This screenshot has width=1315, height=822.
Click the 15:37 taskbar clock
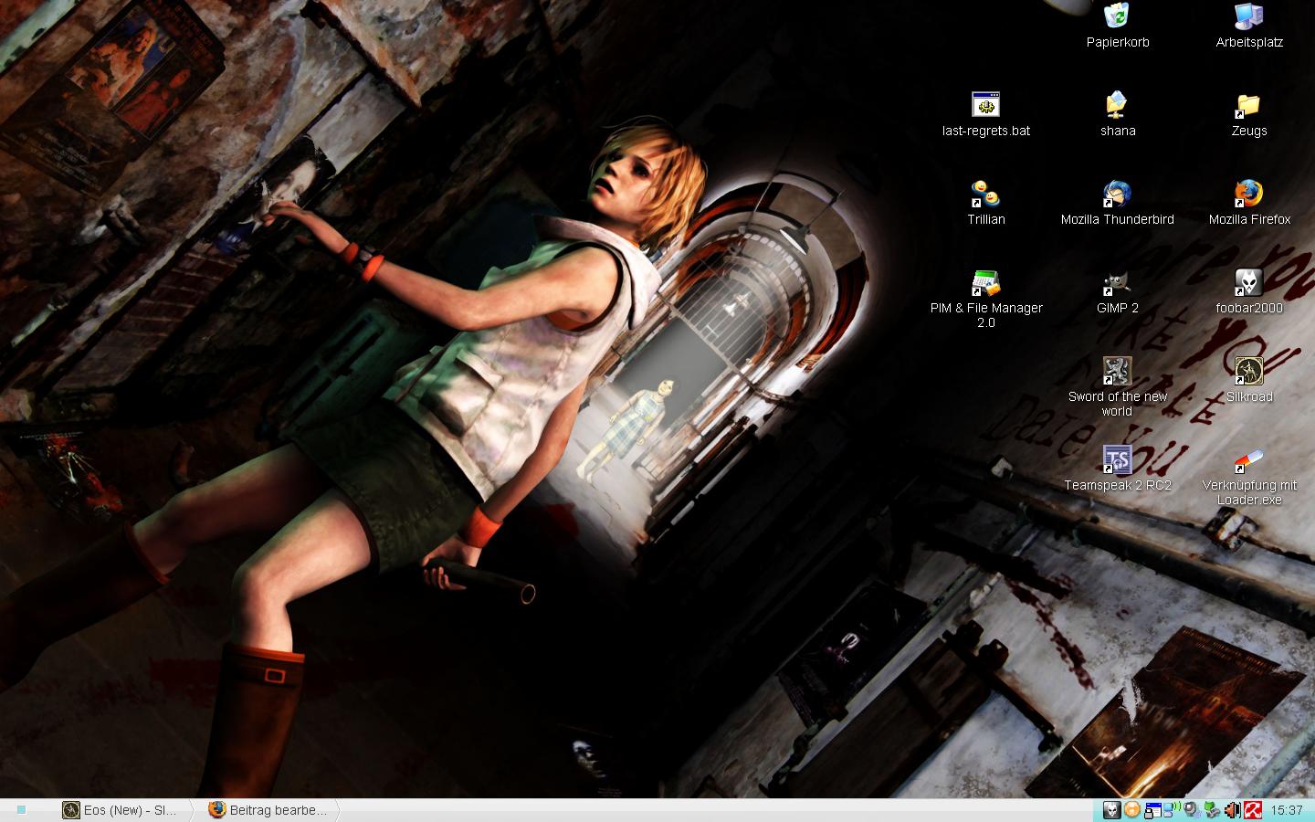[x=1287, y=810]
